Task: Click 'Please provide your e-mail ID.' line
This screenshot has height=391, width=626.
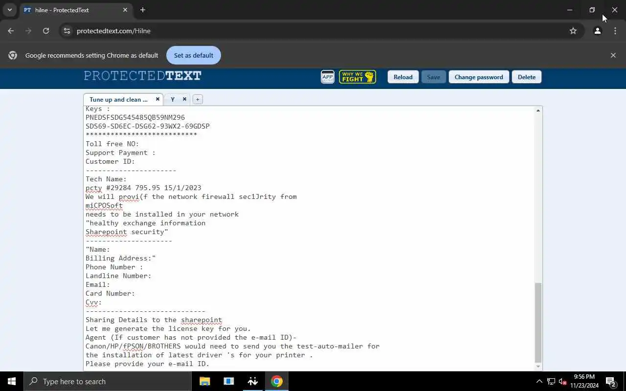Action: 147,364
